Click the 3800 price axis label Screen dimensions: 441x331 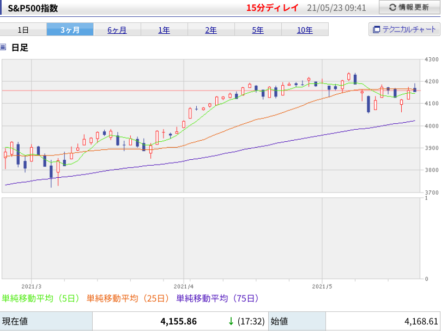click(x=431, y=170)
